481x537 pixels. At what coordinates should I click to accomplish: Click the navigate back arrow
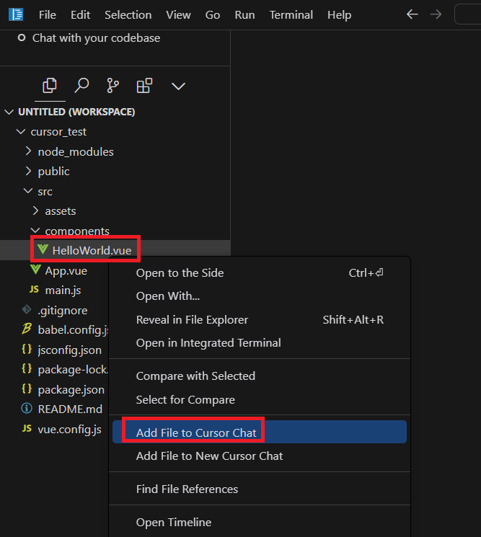pos(412,14)
